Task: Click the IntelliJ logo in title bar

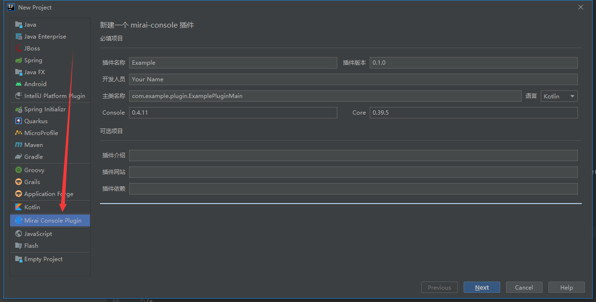Action: point(11,7)
